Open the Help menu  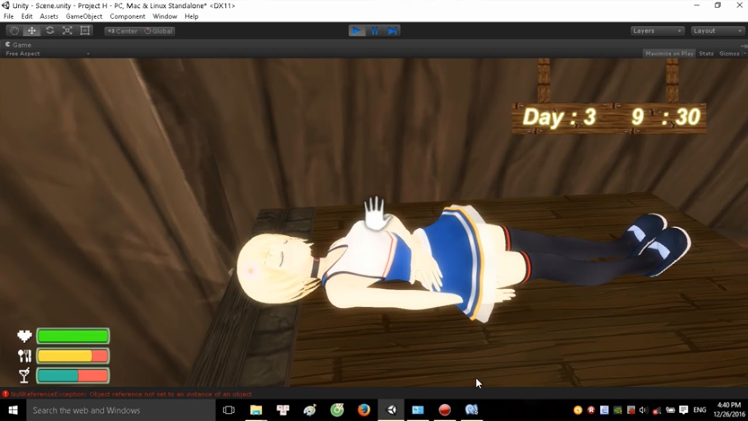click(x=192, y=16)
